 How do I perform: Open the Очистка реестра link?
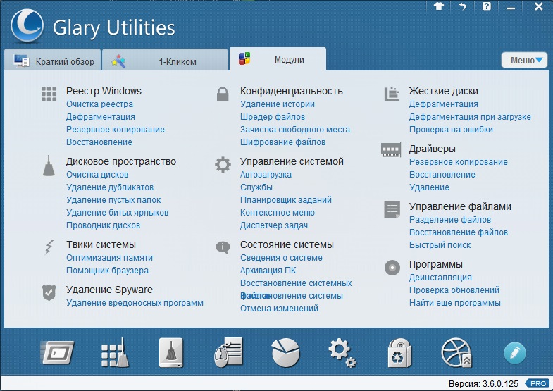pyautogui.click(x=99, y=104)
